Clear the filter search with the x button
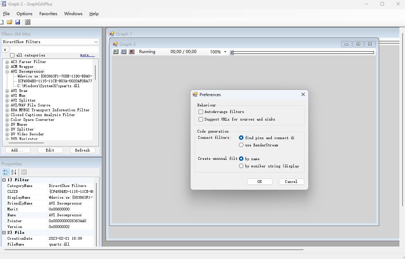The image size is (405, 259). [5, 50]
